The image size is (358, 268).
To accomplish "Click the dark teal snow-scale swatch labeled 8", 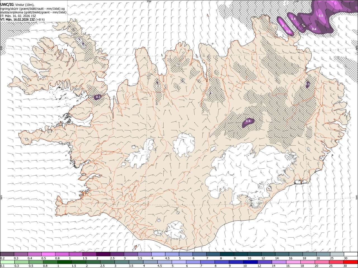I will (227, 254).
